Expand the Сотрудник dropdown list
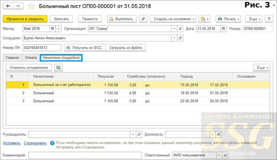 click(x=174, y=38)
